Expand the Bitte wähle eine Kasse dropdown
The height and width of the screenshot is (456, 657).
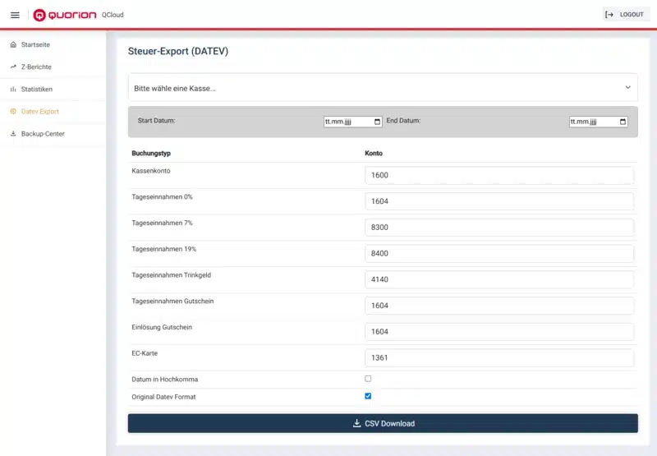pos(383,88)
